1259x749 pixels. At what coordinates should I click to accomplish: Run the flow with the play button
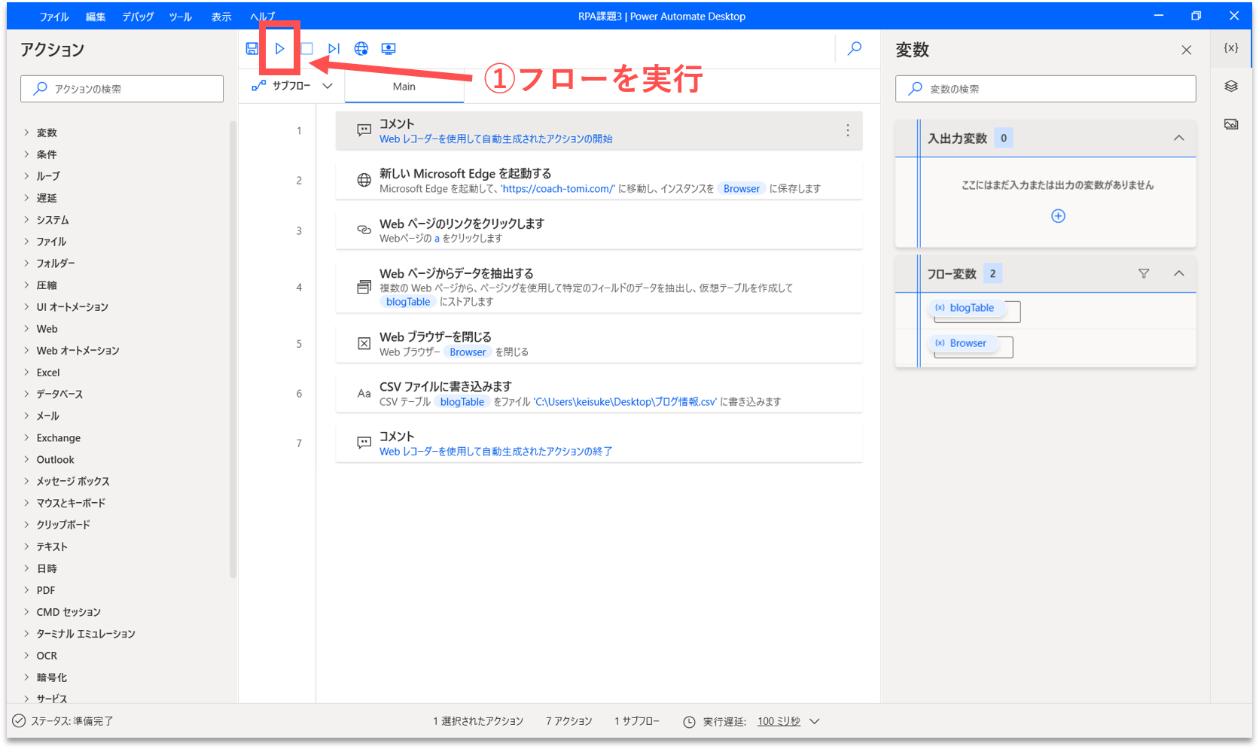279,49
